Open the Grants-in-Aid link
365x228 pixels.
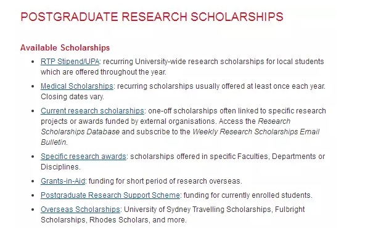[63, 181]
